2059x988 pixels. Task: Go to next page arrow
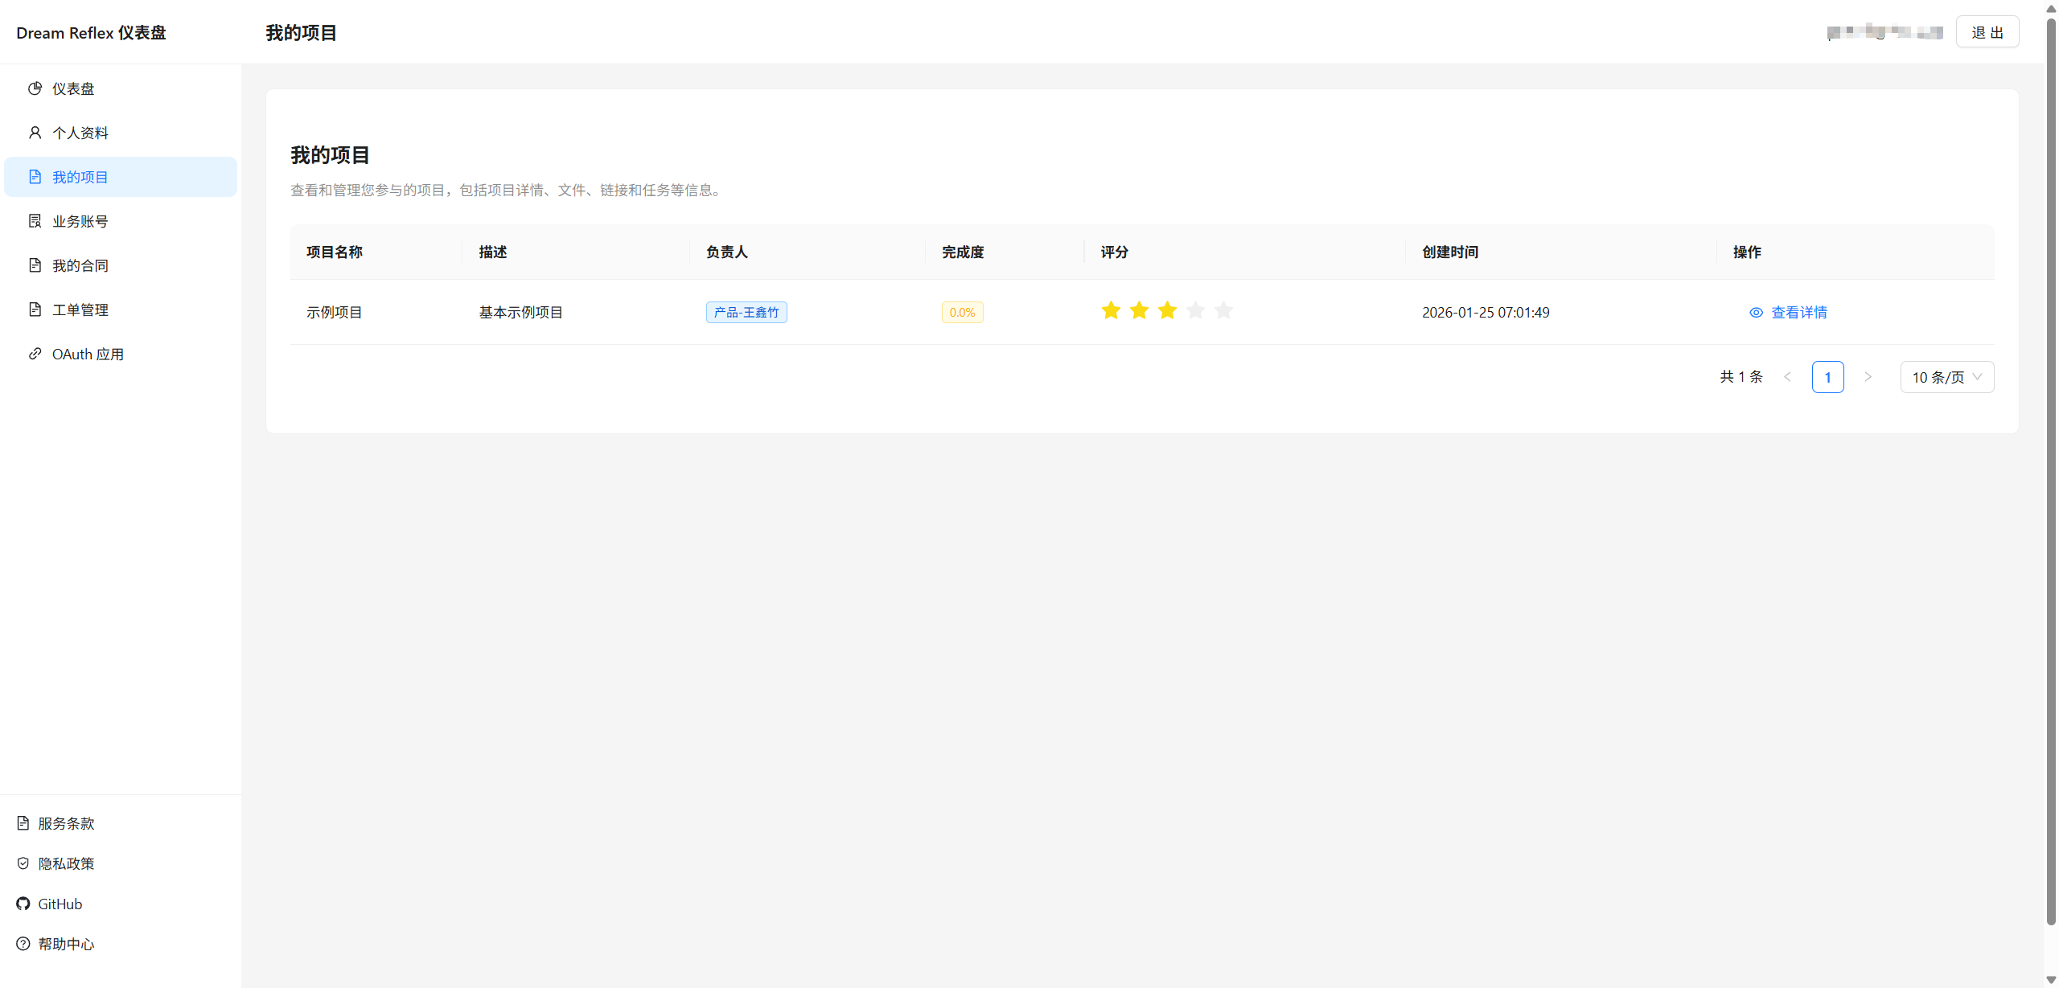pyautogui.click(x=1868, y=377)
